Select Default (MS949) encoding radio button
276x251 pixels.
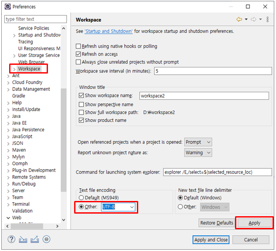coord(82,198)
